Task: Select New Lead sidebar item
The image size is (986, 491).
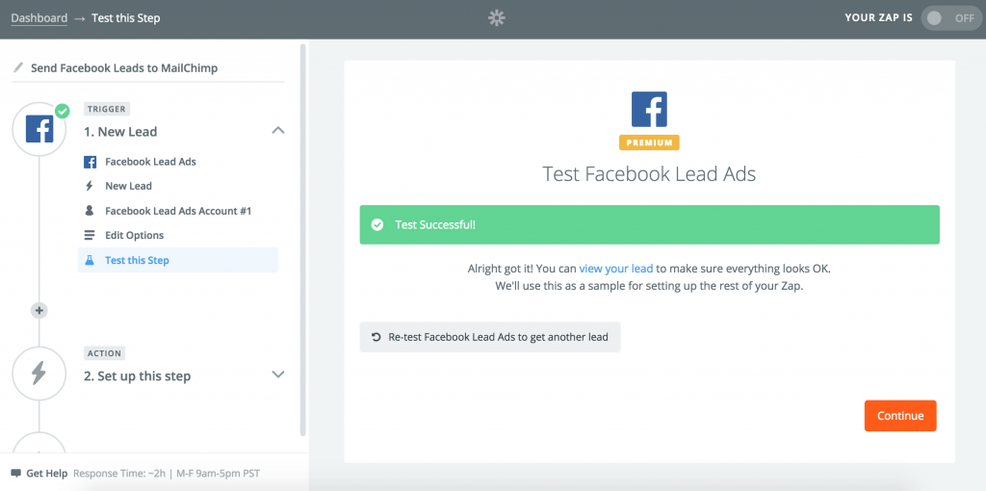Action: point(128,186)
